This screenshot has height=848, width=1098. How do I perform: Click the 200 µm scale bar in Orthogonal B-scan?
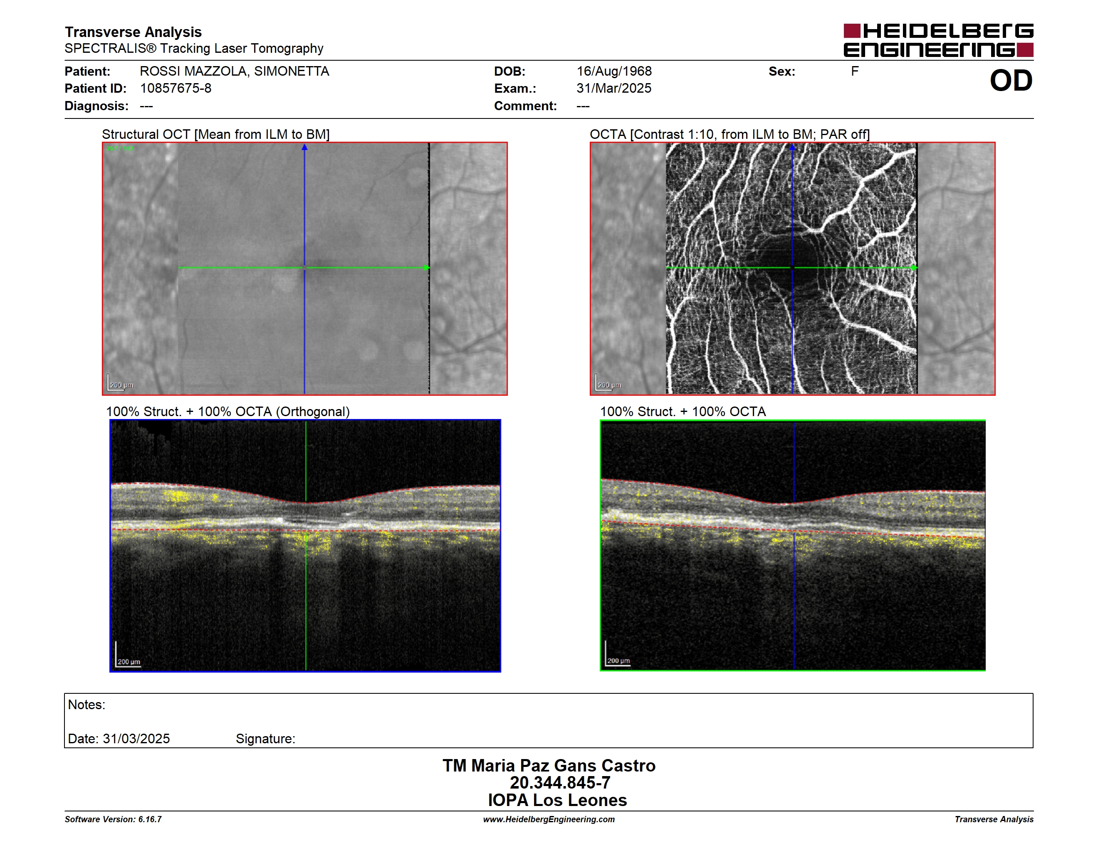(x=128, y=655)
